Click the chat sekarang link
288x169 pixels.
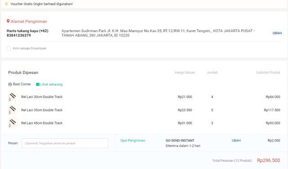[52, 84]
